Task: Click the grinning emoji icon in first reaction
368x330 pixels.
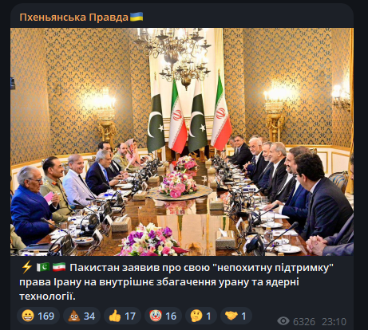Action: [x=28, y=316]
